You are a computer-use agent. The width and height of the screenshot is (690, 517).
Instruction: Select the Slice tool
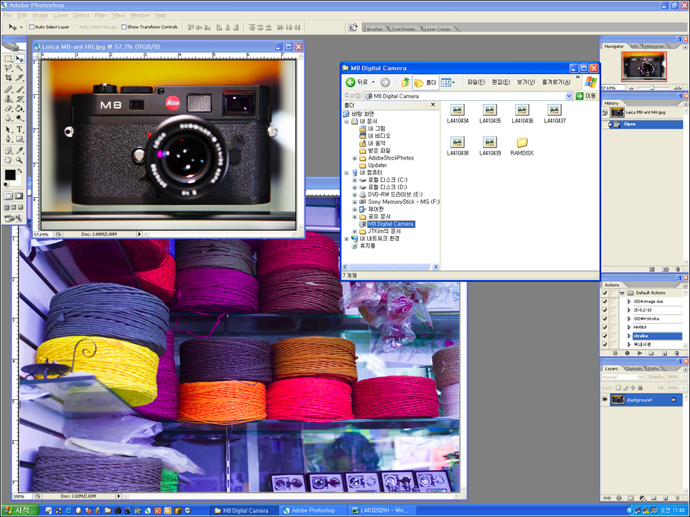click(20, 77)
